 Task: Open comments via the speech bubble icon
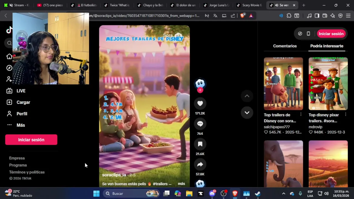coord(200,124)
